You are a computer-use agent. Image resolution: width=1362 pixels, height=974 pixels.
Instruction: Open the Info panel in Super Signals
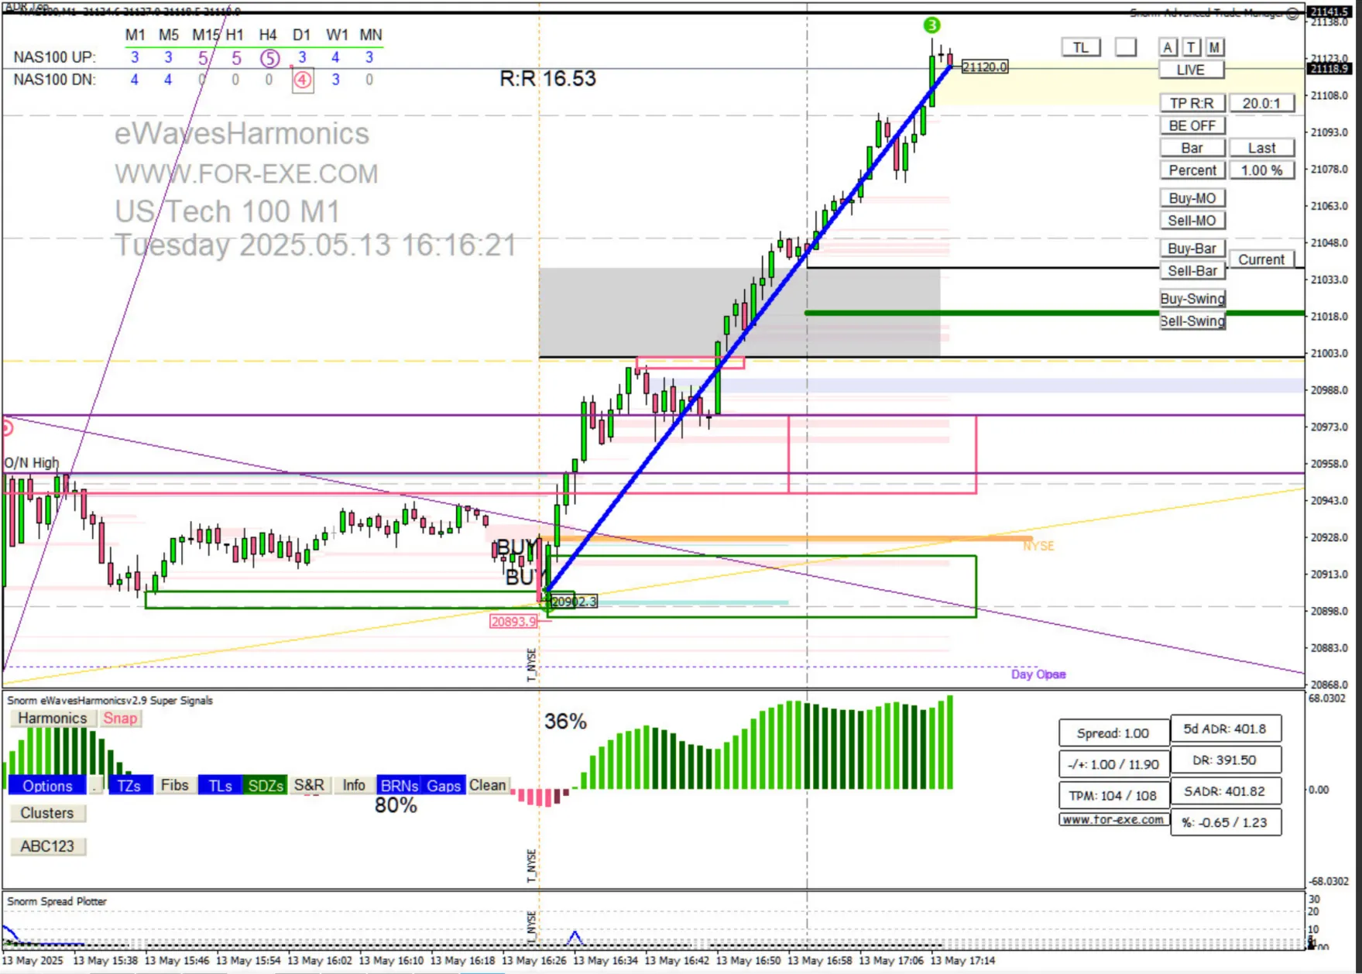[353, 785]
